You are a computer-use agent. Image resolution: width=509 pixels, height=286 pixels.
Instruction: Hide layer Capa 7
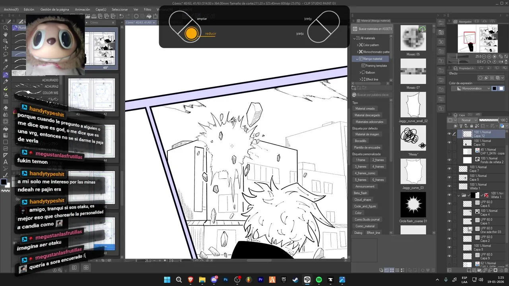click(449, 169)
